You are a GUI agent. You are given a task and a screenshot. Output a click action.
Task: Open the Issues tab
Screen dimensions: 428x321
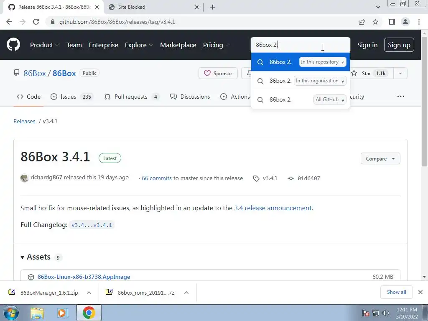click(72, 97)
